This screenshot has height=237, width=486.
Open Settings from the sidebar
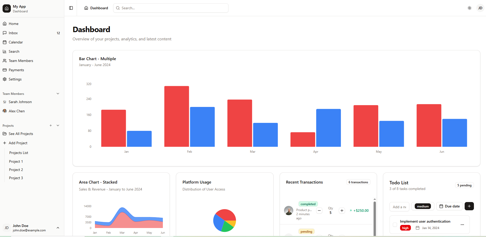(x=32, y=79)
